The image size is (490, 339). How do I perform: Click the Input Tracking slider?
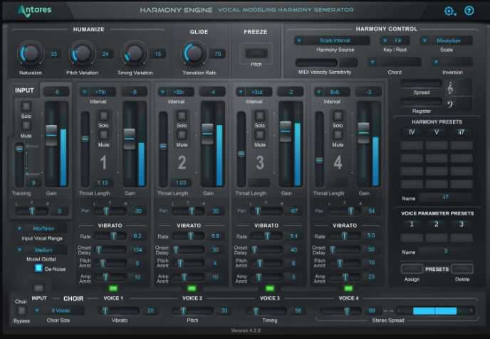pyautogui.click(x=19, y=166)
